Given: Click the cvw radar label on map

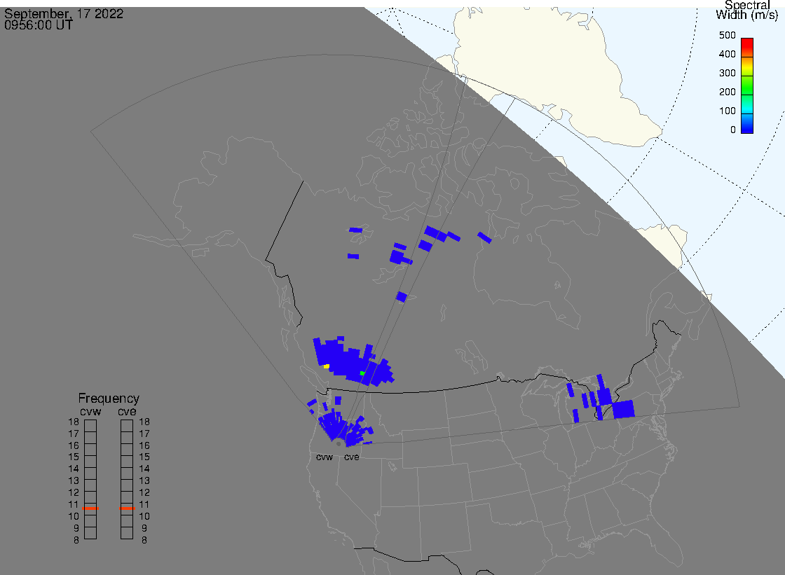Looking at the screenshot, I should tap(325, 457).
